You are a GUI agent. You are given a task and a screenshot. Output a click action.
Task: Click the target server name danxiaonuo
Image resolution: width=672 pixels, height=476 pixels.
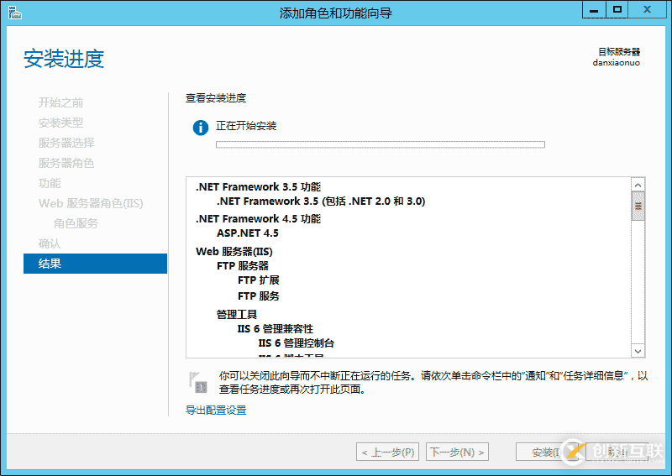click(x=617, y=63)
